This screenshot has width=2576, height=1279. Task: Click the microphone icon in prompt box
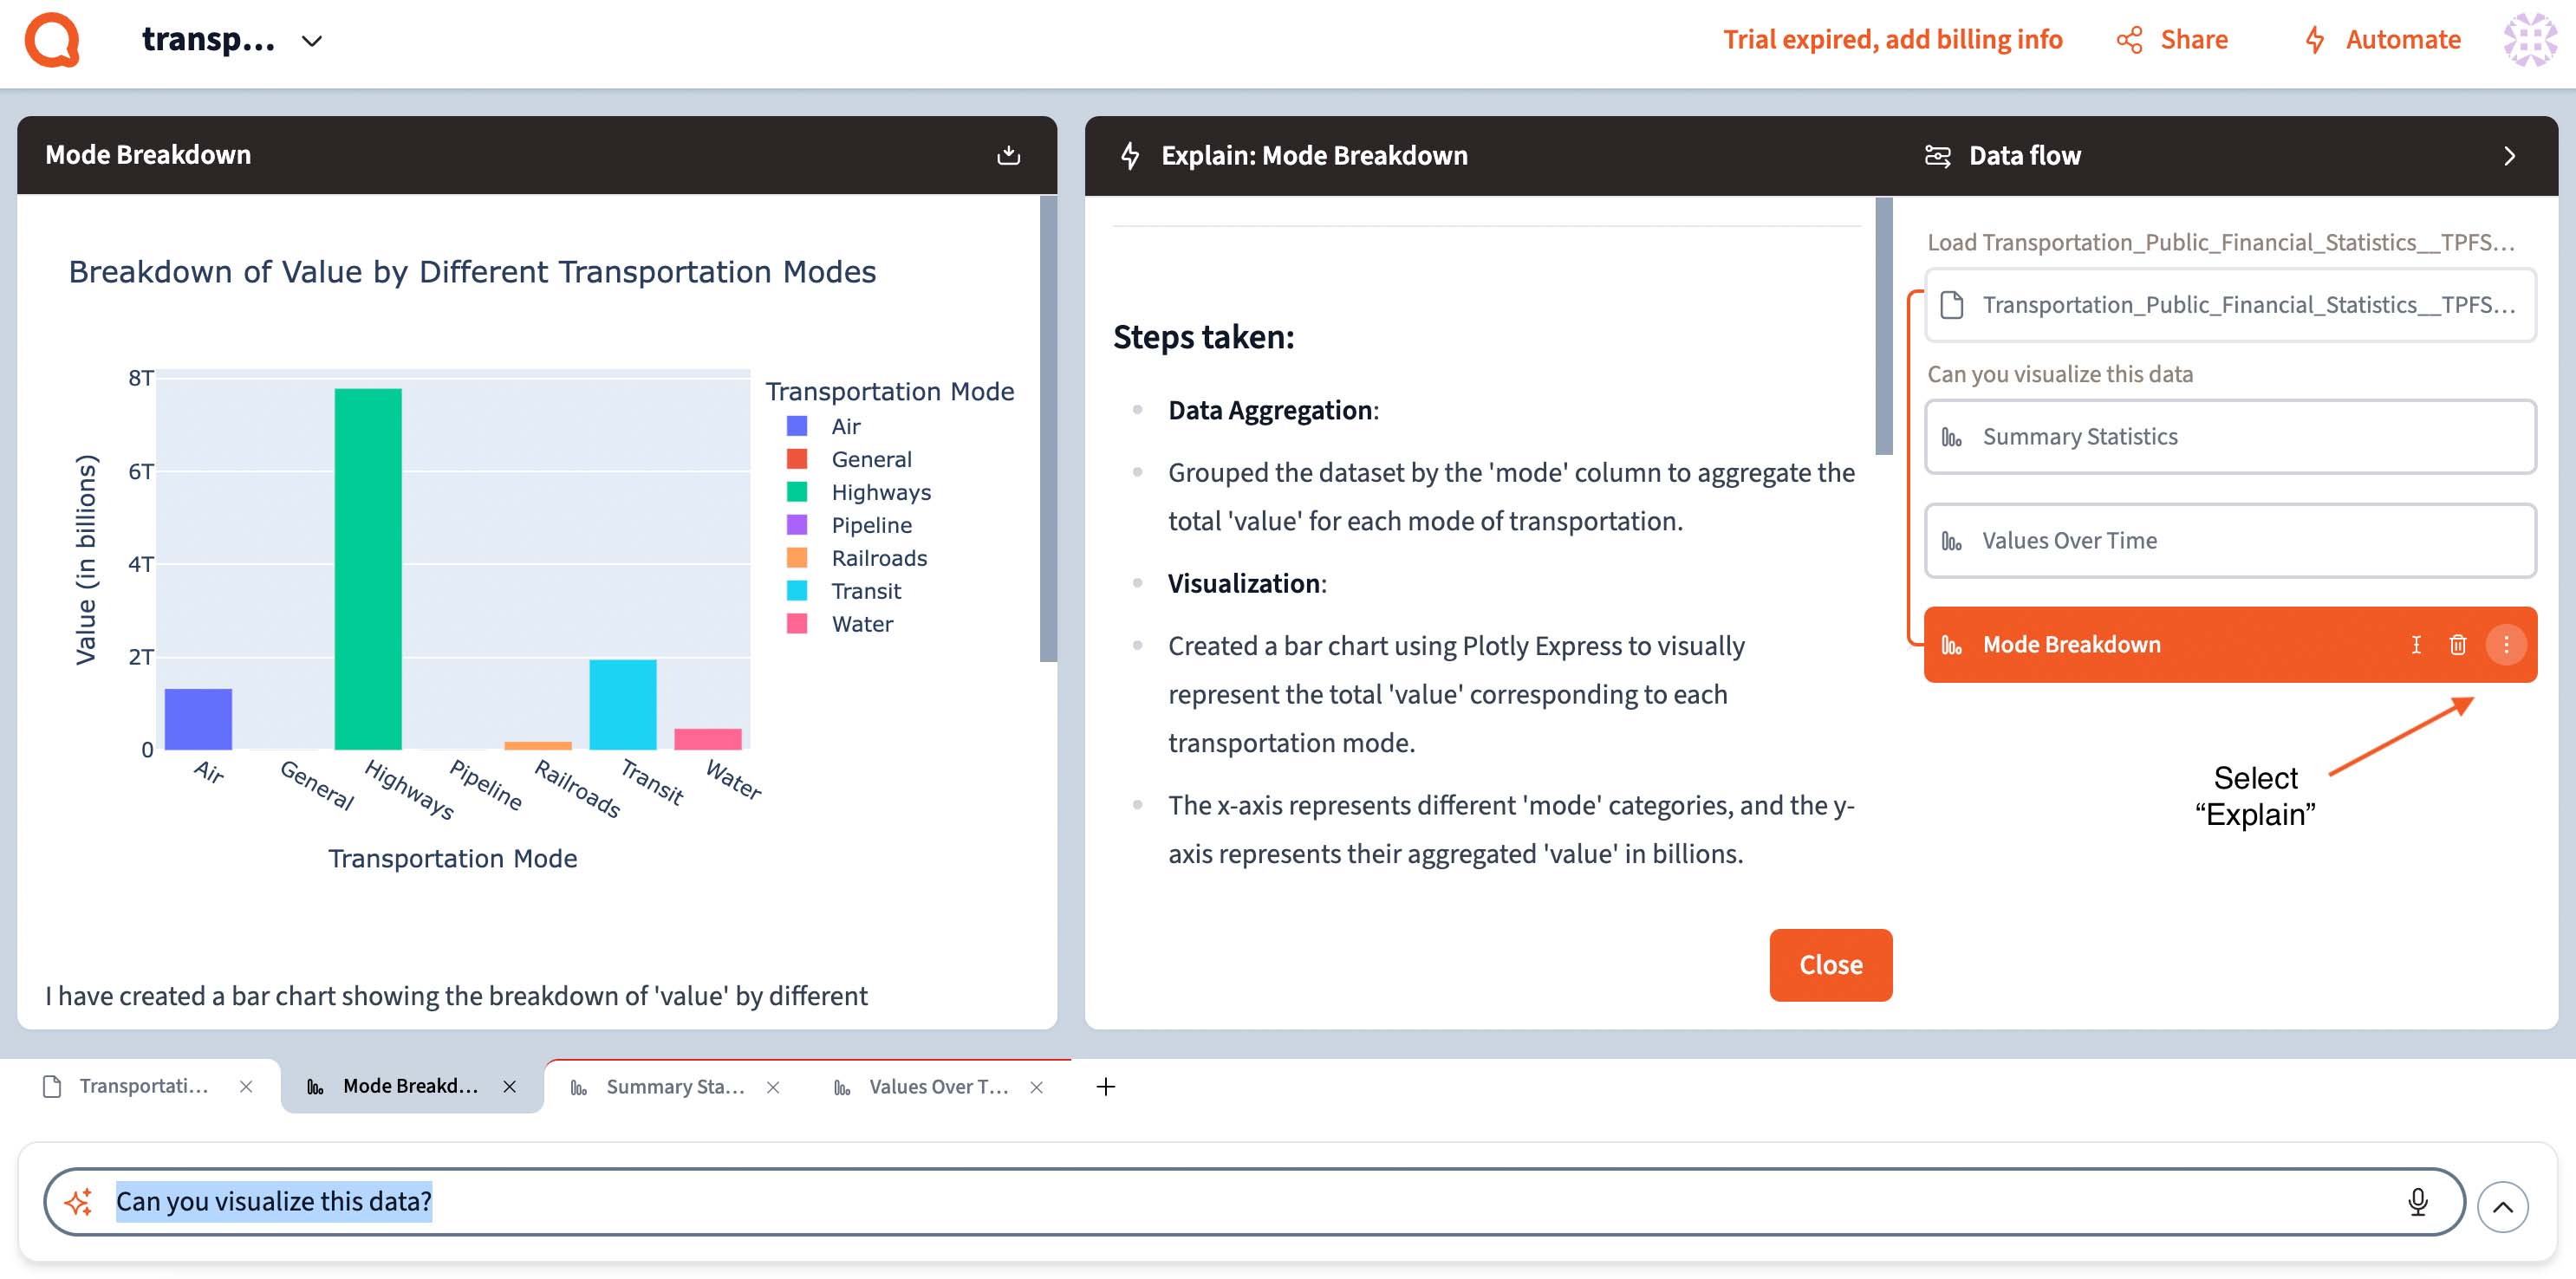(2417, 1201)
